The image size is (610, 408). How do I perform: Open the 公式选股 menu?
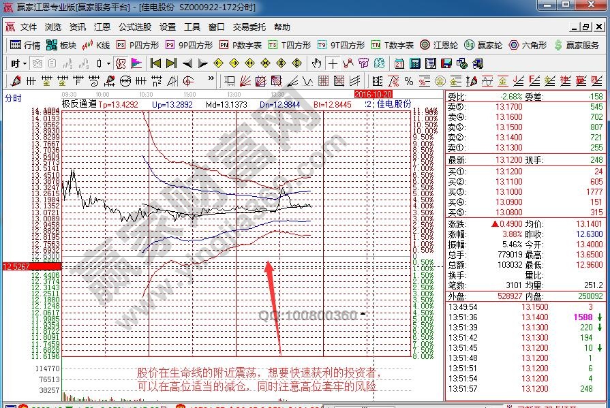pos(135,27)
